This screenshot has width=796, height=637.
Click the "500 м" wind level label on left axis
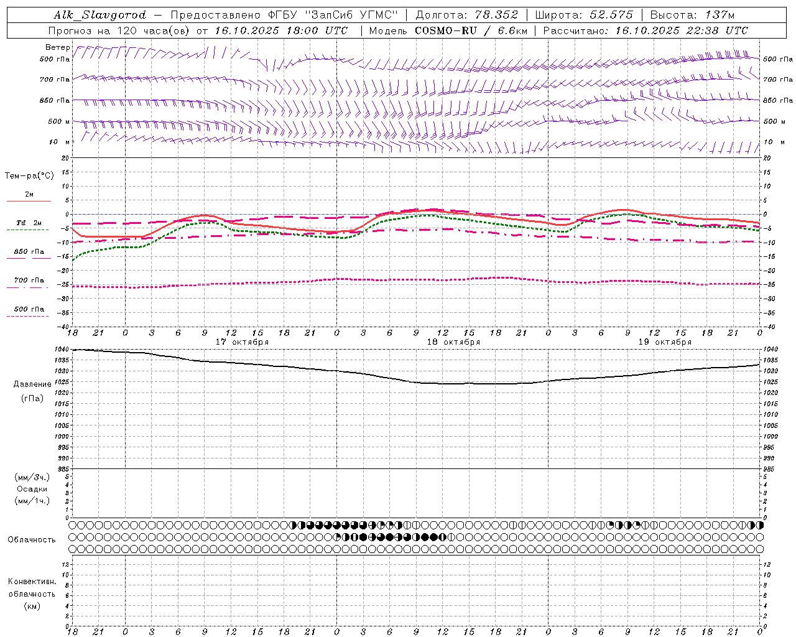pyautogui.click(x=59, y=121)
